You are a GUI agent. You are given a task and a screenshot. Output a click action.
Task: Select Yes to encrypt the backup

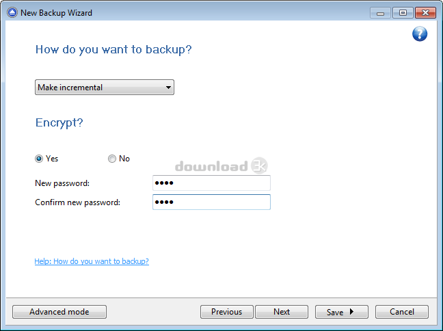(x=39, y=159)
